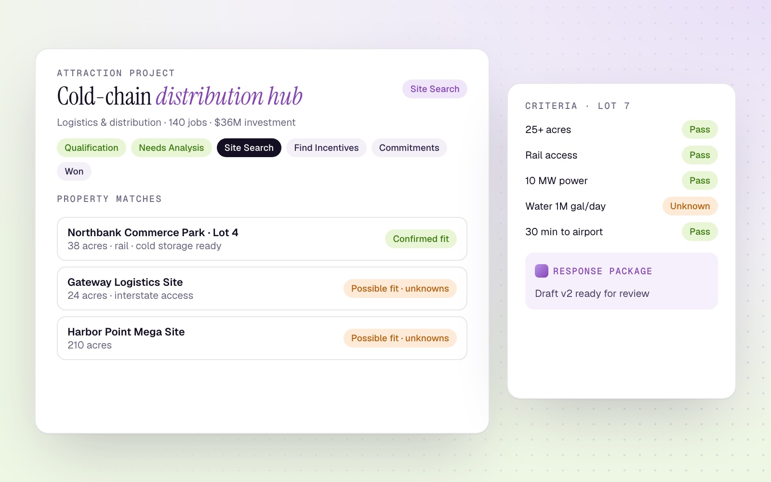
Task: Click 'Logistics & distribution · 140 jobs' summary line
Action: click(176, 122)
